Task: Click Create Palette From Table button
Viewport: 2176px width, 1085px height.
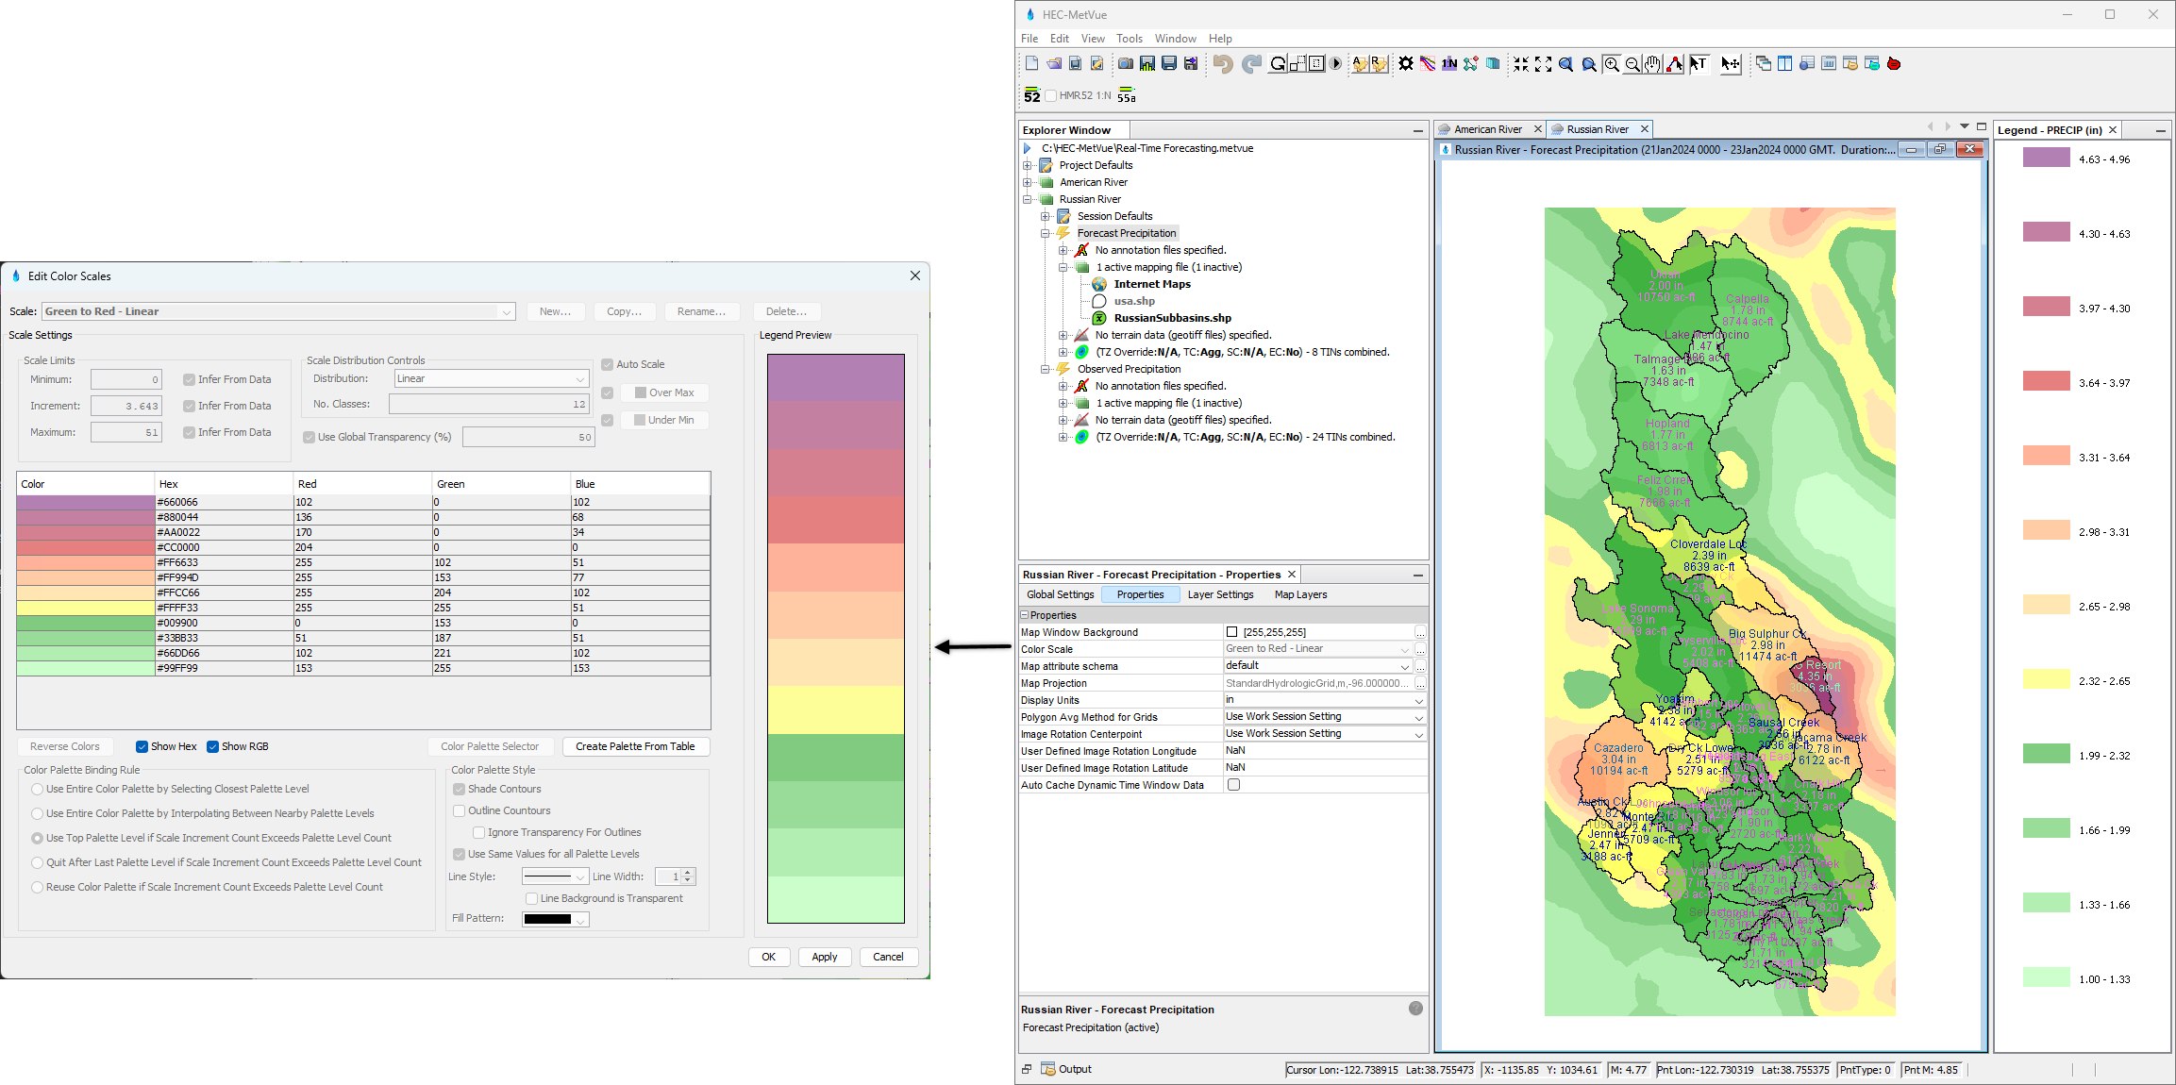Action: [635, 746]
